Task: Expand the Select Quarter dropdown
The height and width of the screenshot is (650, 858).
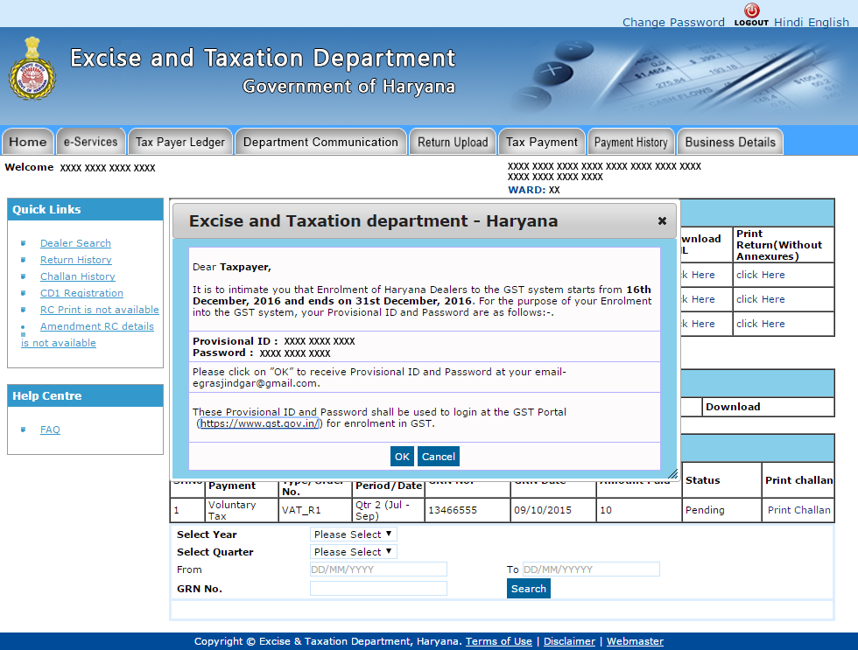Action: [354, 552]
